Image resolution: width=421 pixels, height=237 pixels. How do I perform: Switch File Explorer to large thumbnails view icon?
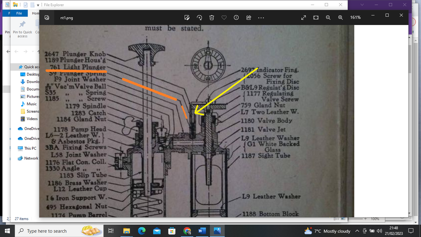tap(343, 219)
